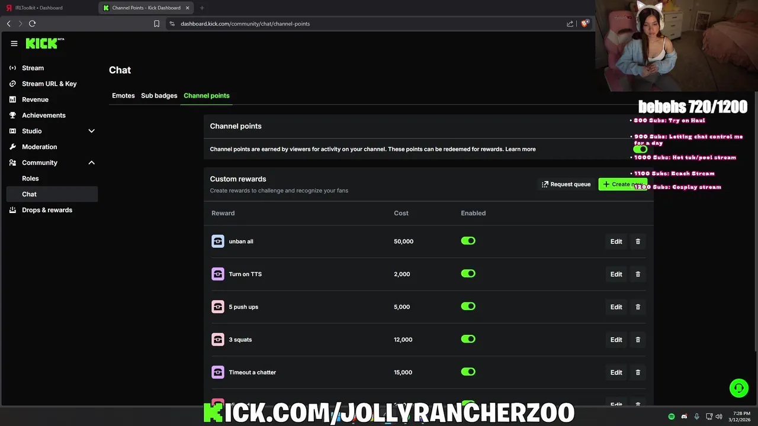This screenshot has height=426, width=758.
Task: Disable the unban all reward
Action: [468, 241]
